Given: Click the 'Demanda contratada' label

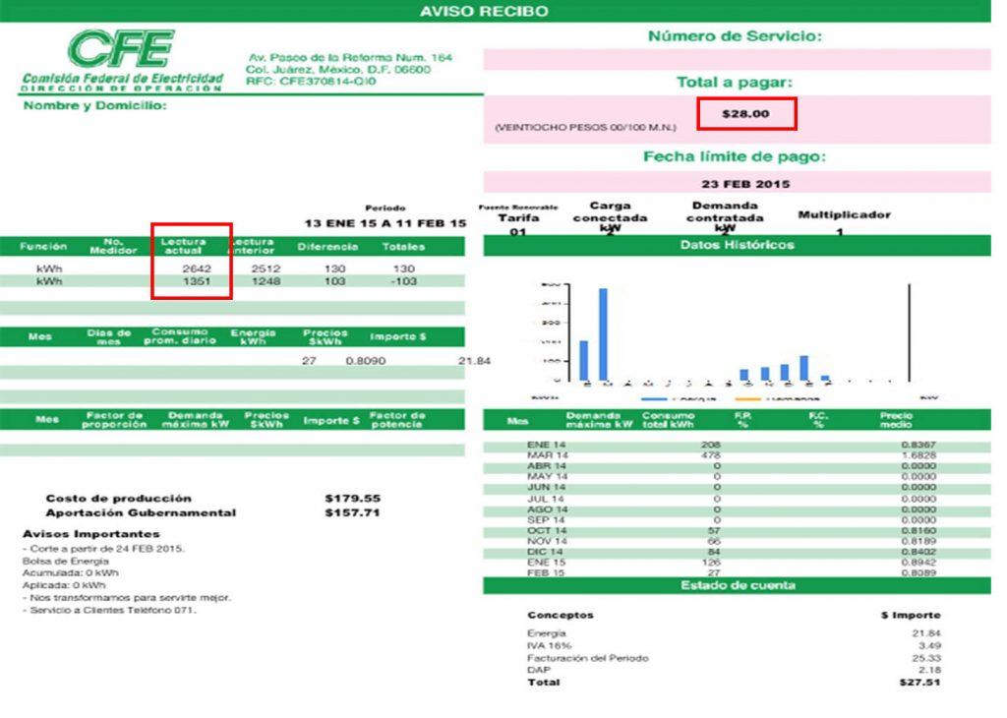Looking at the screenshot, I should pyautogui.click(x=725, y=211).
